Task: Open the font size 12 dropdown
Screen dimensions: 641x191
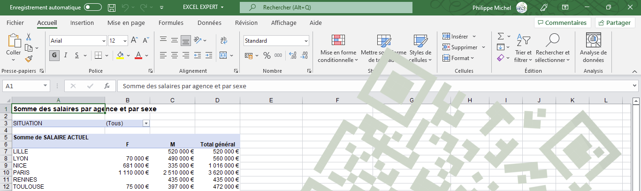Action: (x=124, y=41)
